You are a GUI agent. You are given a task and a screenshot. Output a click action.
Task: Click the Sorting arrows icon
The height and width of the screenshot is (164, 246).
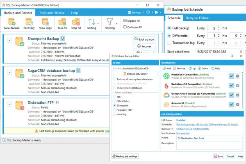91,22
